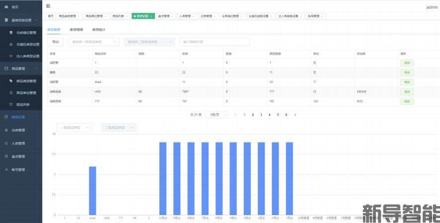Click the sidebar collapse hamburger icon
440x223 pixels.
point(48,6)
